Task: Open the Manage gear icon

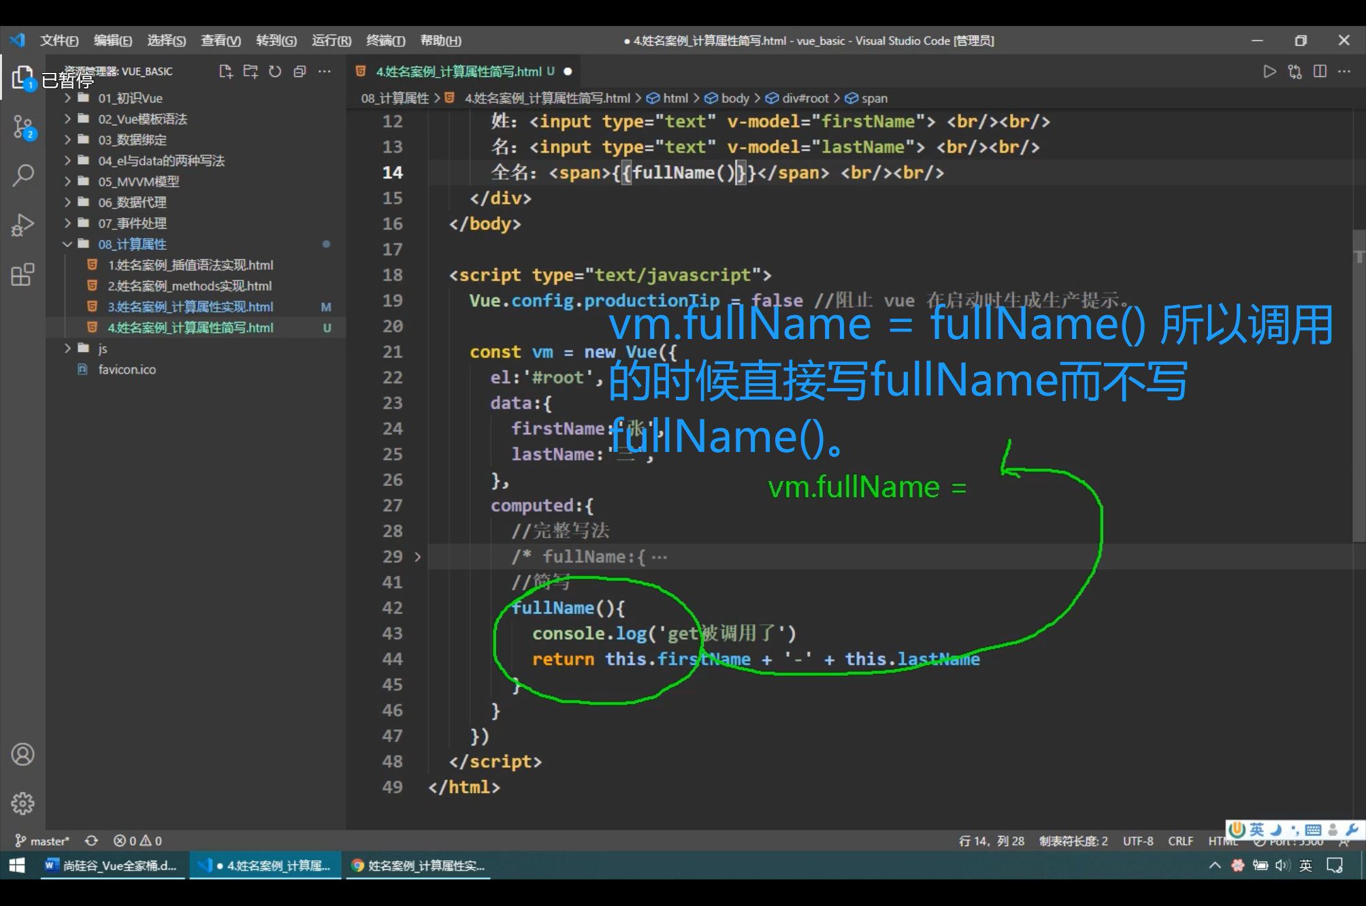Action: point(22,803)
